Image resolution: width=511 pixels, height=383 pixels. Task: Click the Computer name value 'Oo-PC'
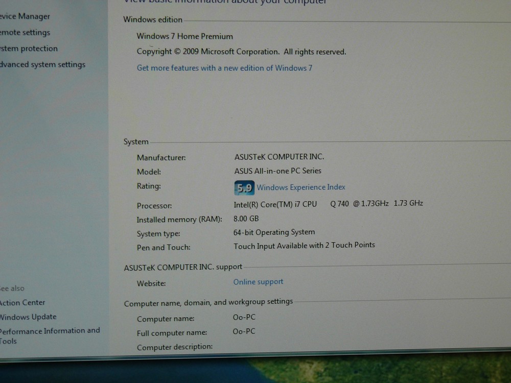(244, 317)
